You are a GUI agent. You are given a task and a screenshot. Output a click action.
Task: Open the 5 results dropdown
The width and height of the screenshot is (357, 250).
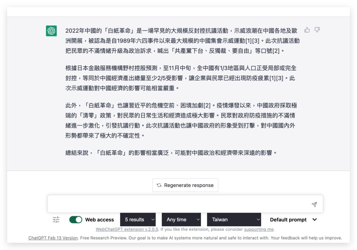(138, 220)
